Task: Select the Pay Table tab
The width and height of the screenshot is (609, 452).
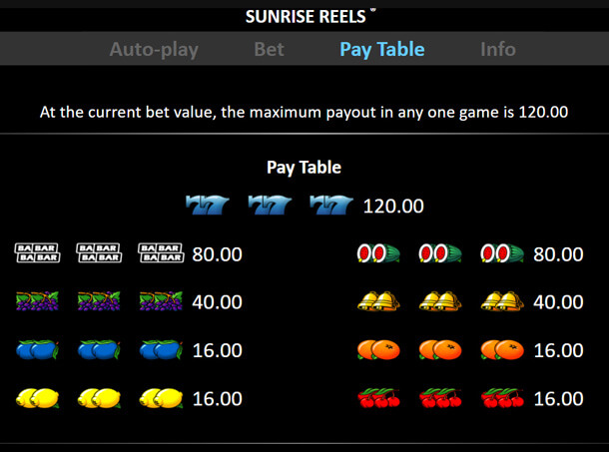Action: coord(382,50)
